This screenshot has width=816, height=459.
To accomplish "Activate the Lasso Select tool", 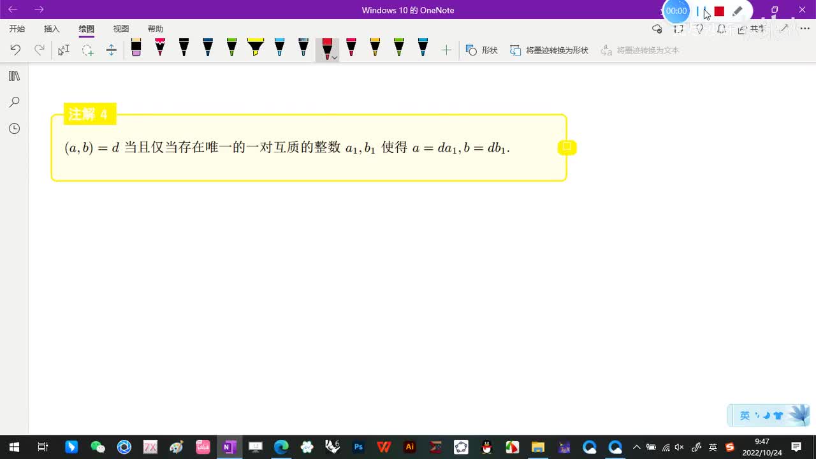I will [x=87, y=50].
